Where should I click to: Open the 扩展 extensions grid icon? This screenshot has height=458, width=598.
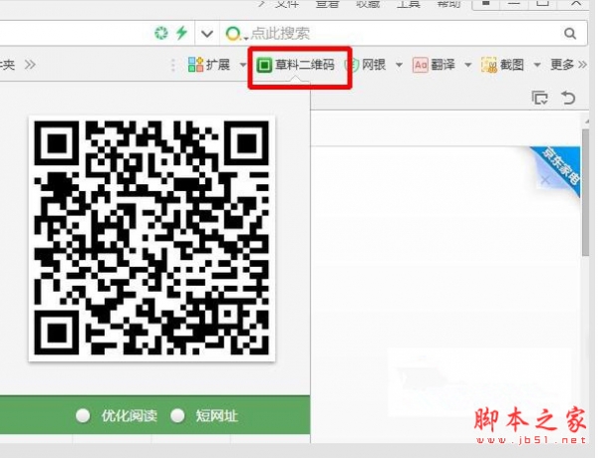pyautogui.click(x=195, y=65)
